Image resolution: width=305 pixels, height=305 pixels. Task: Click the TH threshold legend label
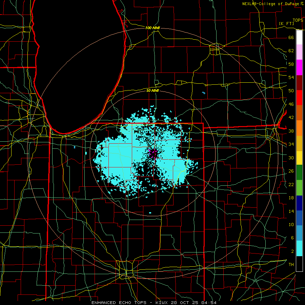(x=291, y=265)
